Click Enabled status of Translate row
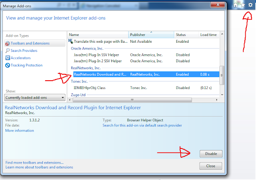 [x=182, y=42]
